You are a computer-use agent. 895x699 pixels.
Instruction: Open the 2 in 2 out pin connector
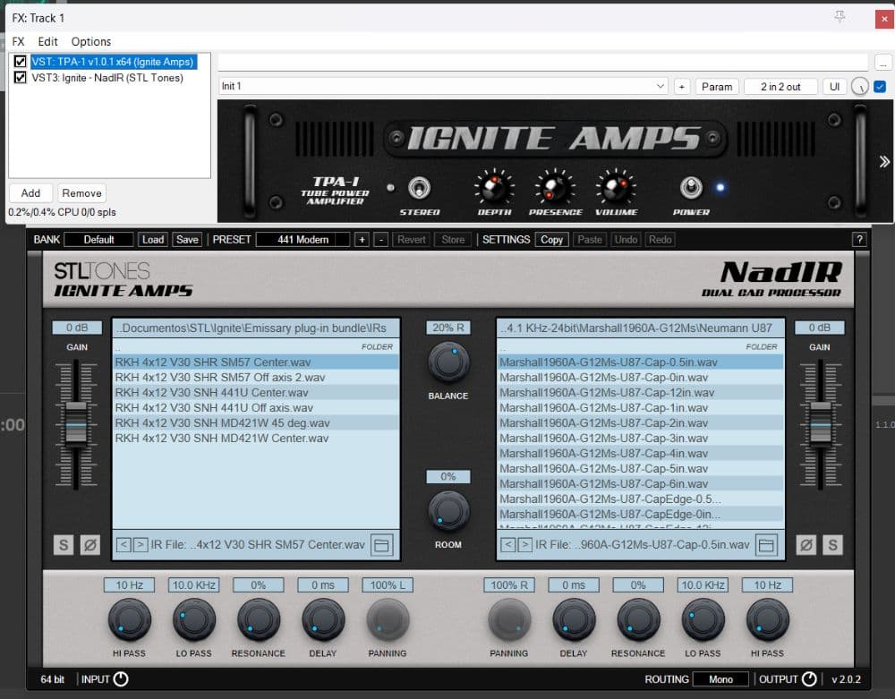[x=780, y=87]
